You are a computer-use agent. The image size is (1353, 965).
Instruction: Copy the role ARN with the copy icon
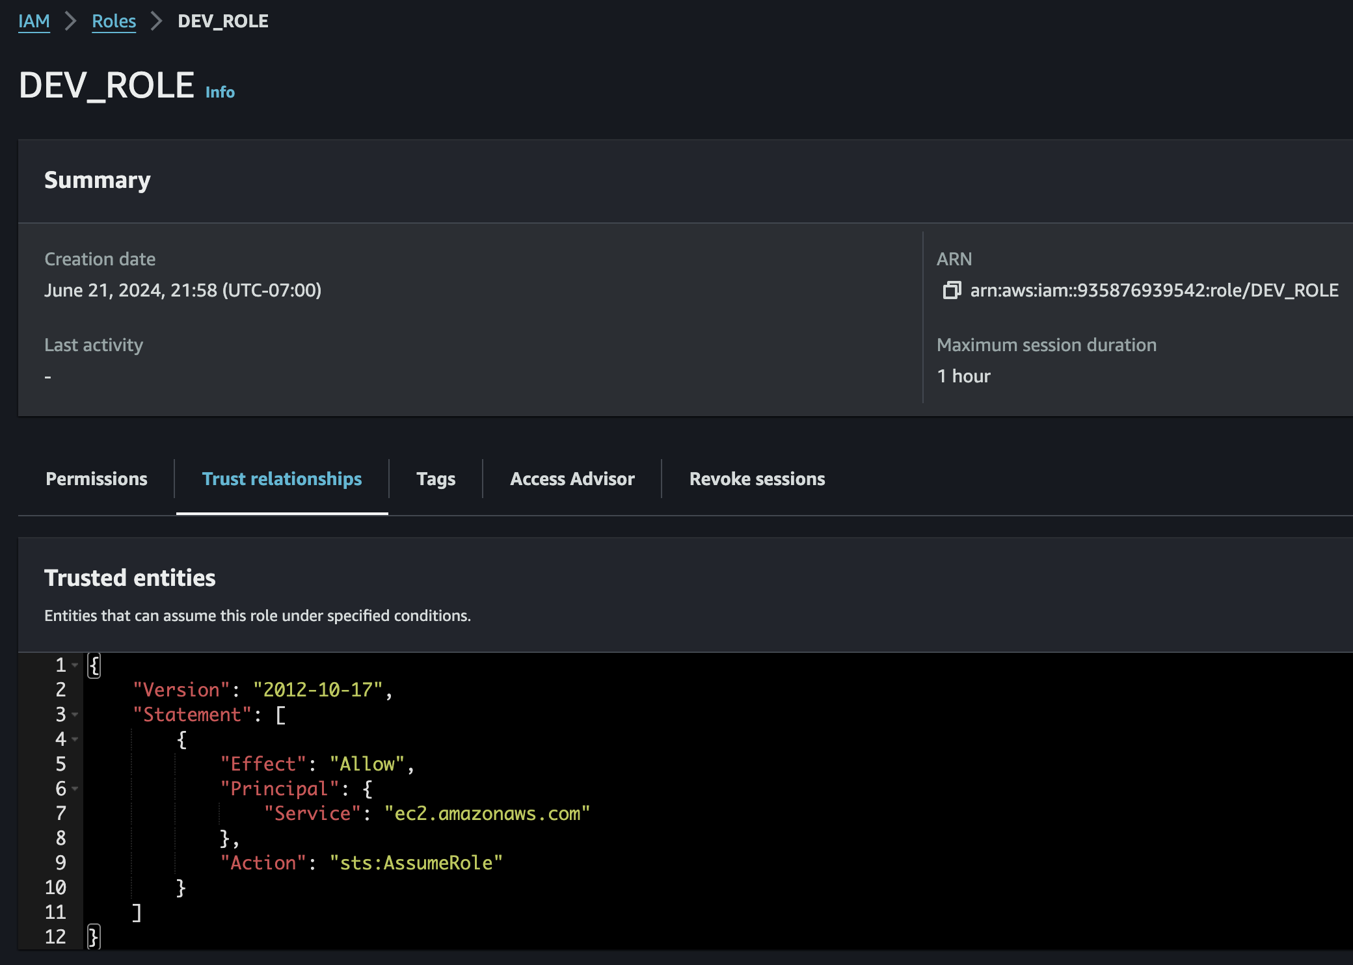pos(952,290)
